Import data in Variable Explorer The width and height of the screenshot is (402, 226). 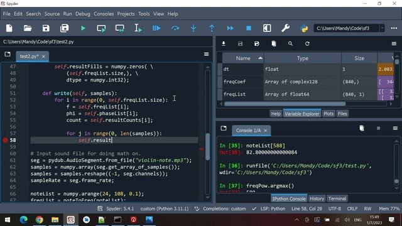(x=224, y=43)
